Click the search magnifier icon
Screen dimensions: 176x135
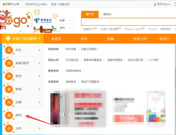point(85,22)
